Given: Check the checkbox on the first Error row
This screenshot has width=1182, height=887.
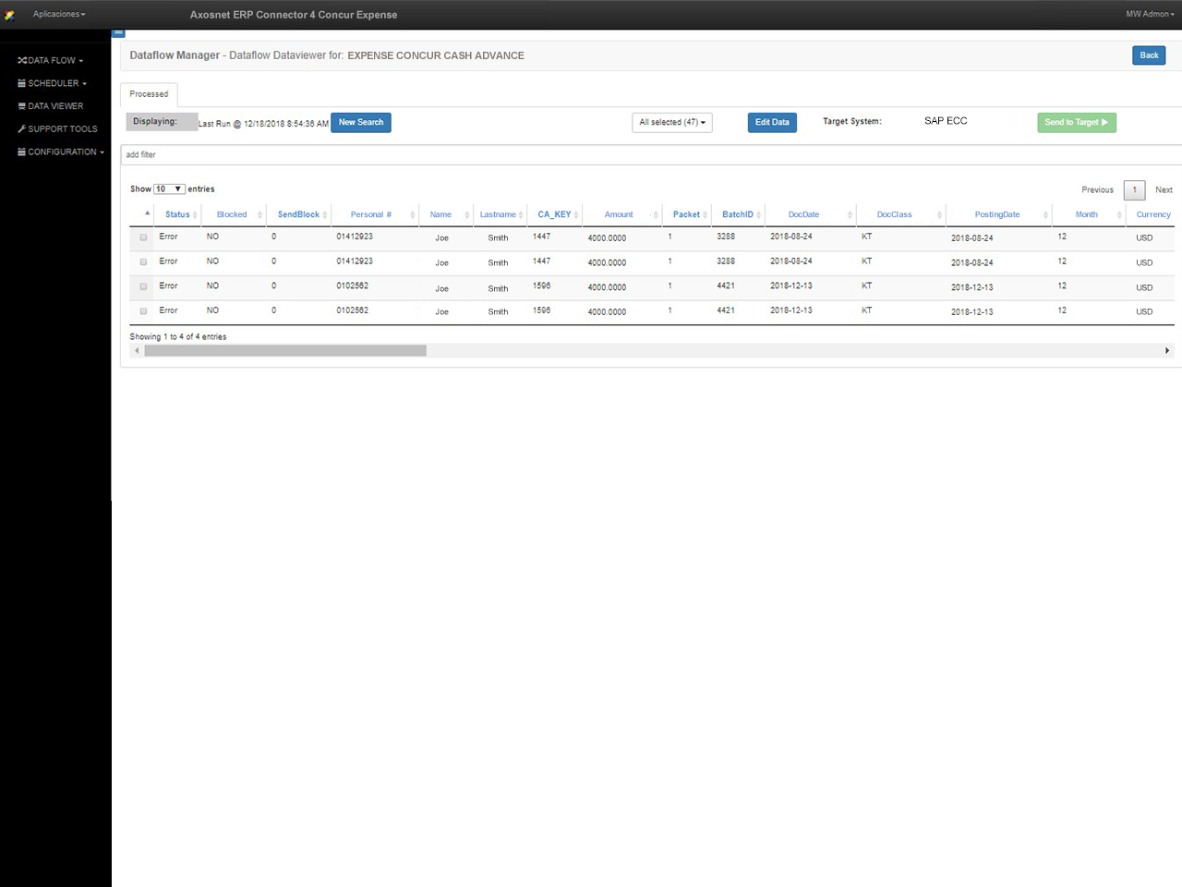Looking at the screenshot, I should pyautogui.click(x=143, y=237).
